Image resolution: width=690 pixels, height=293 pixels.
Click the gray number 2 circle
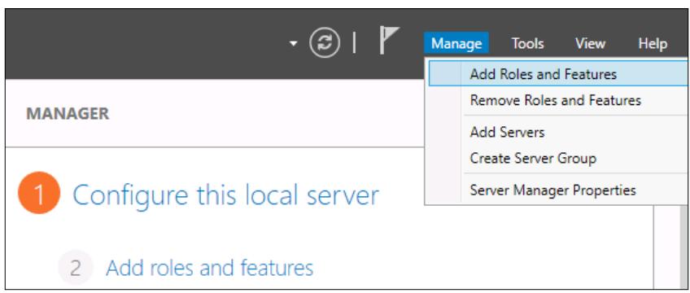point(75,268)
